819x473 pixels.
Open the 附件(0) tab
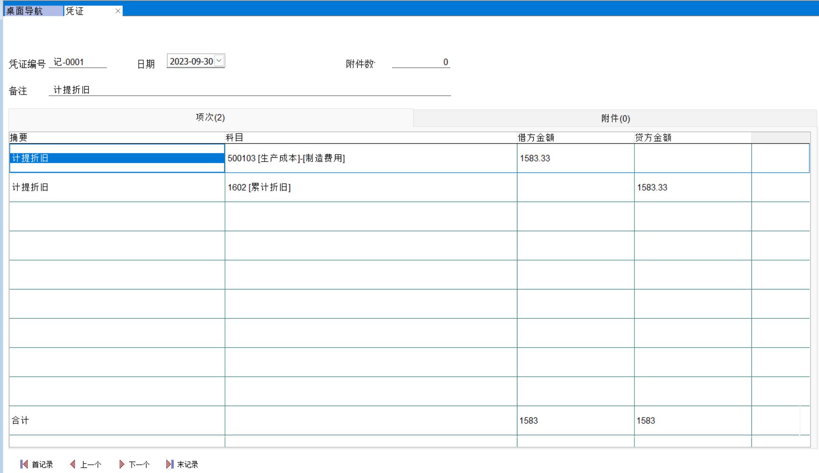pos(615,119)
